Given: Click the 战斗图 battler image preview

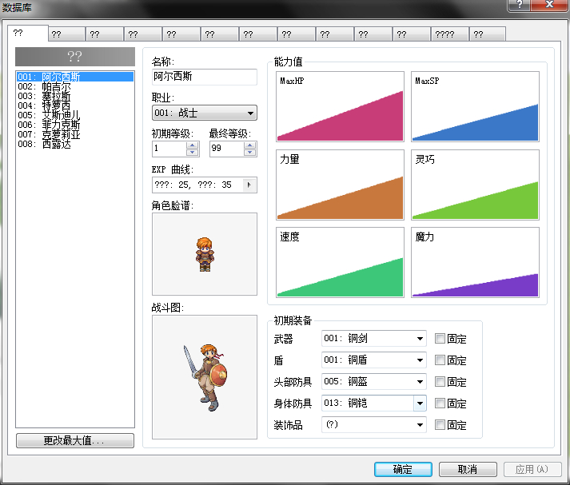Looking at the screenshot, I should coord(205,377).
